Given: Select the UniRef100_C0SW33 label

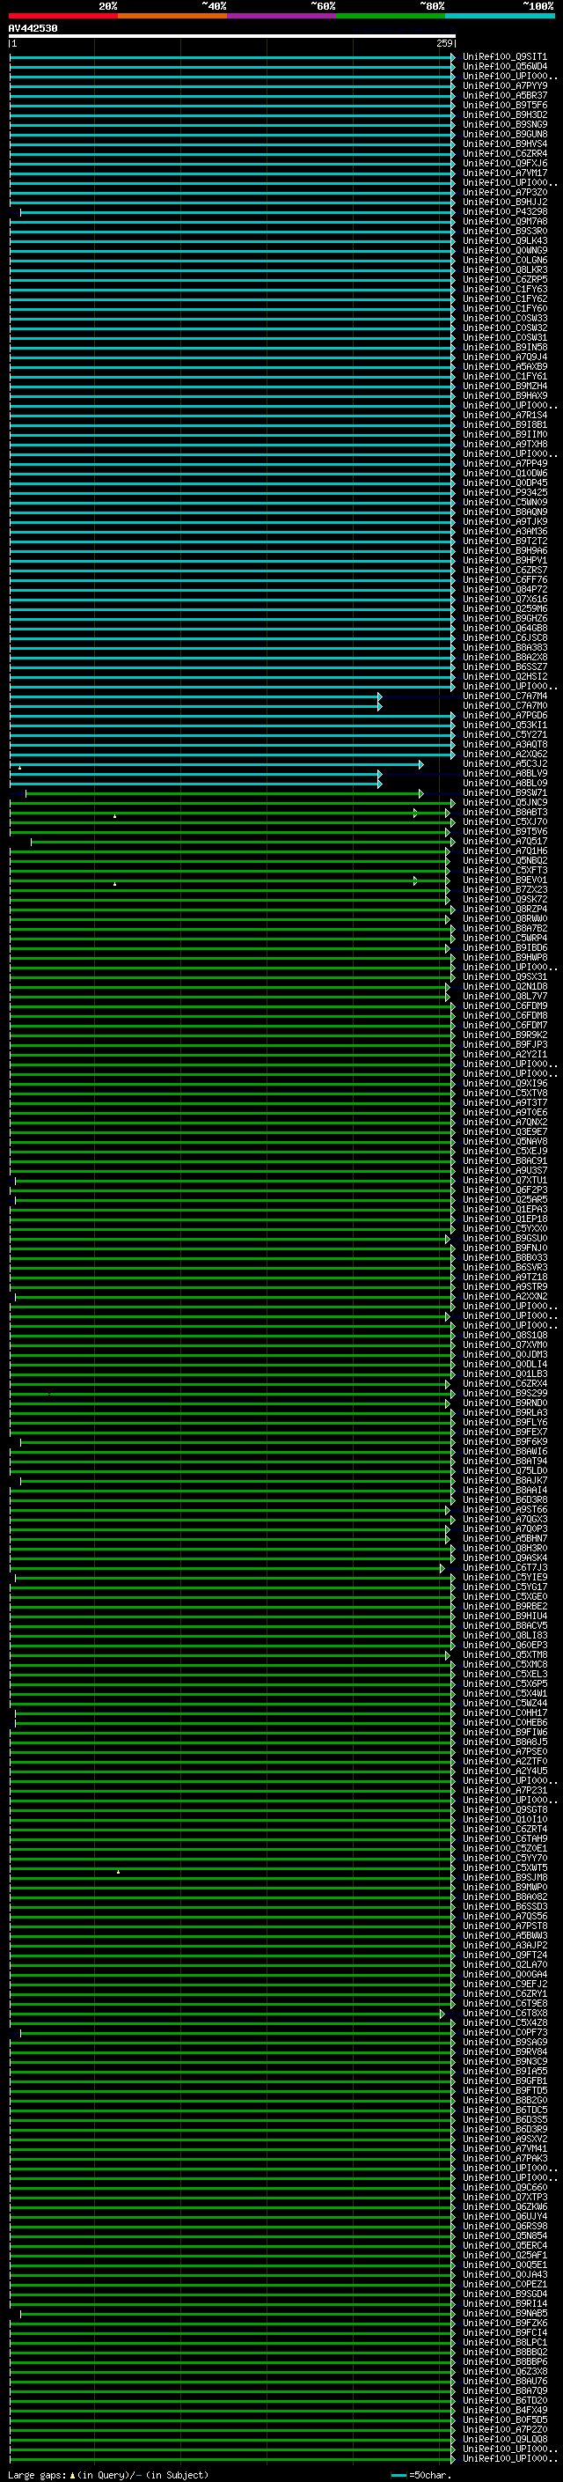Looking at the screenshot, I should coord(505,318).
